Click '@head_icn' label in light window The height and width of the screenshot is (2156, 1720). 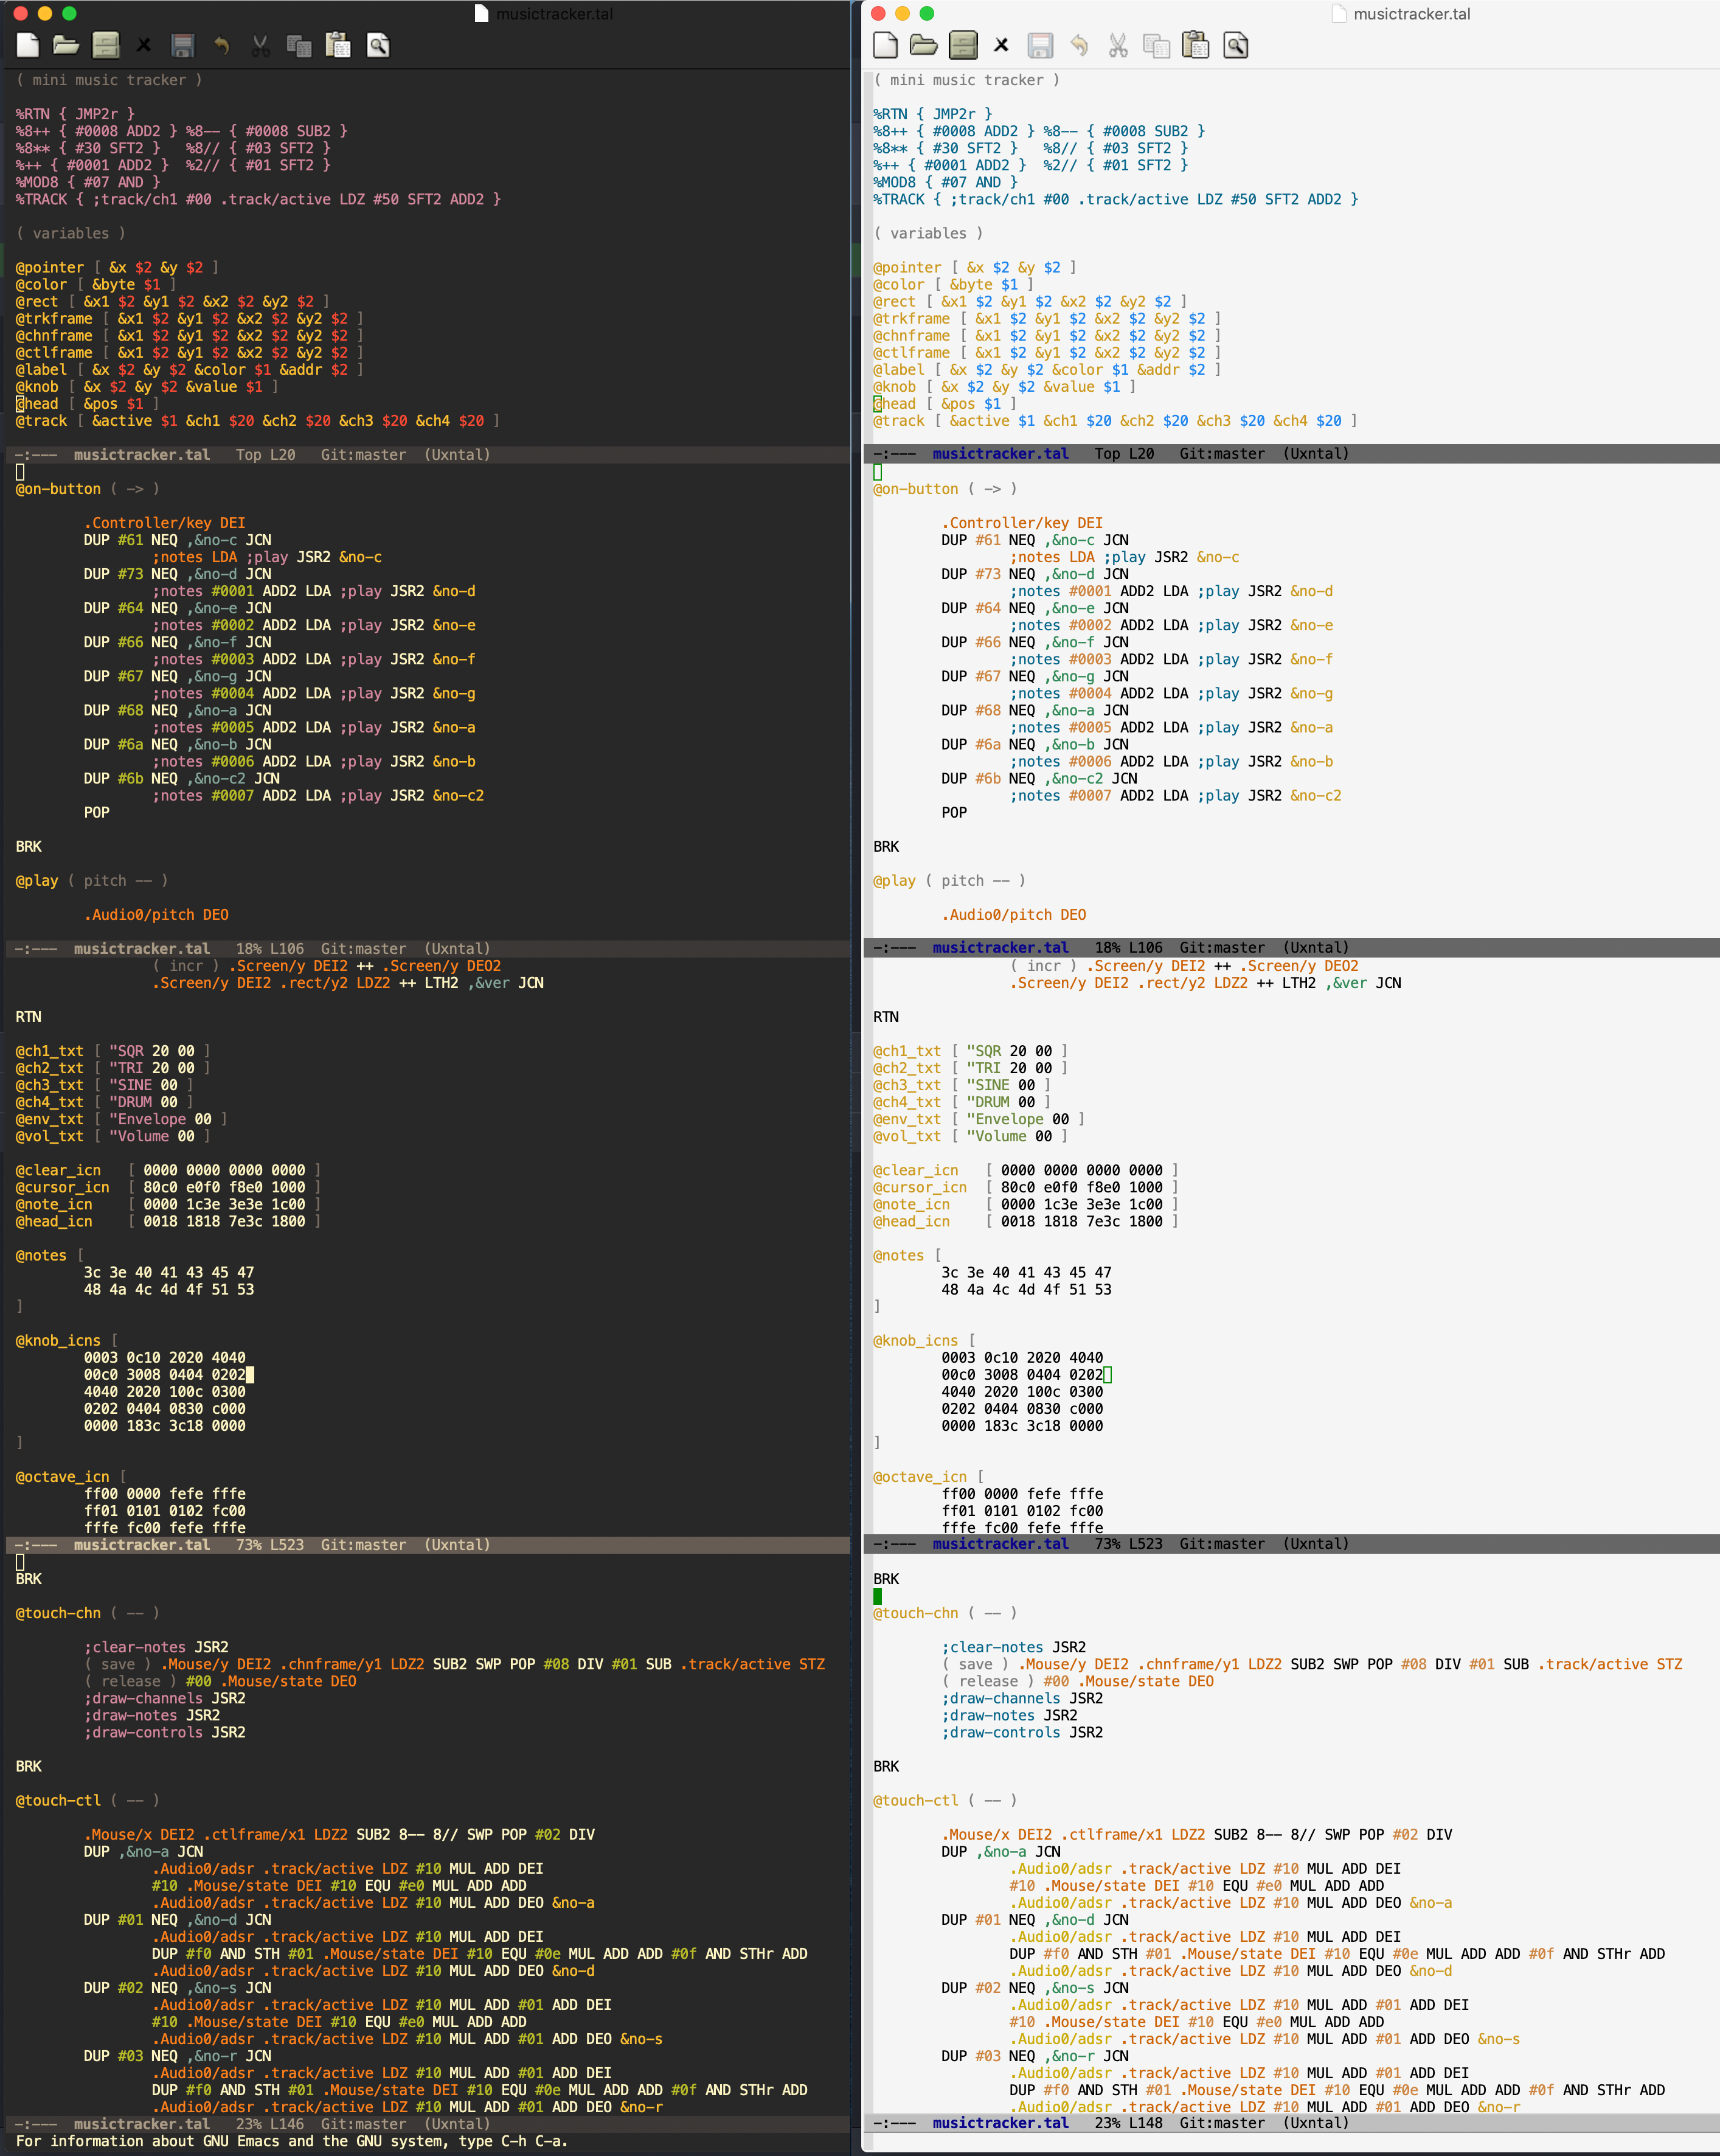[x=911, y=1221]
